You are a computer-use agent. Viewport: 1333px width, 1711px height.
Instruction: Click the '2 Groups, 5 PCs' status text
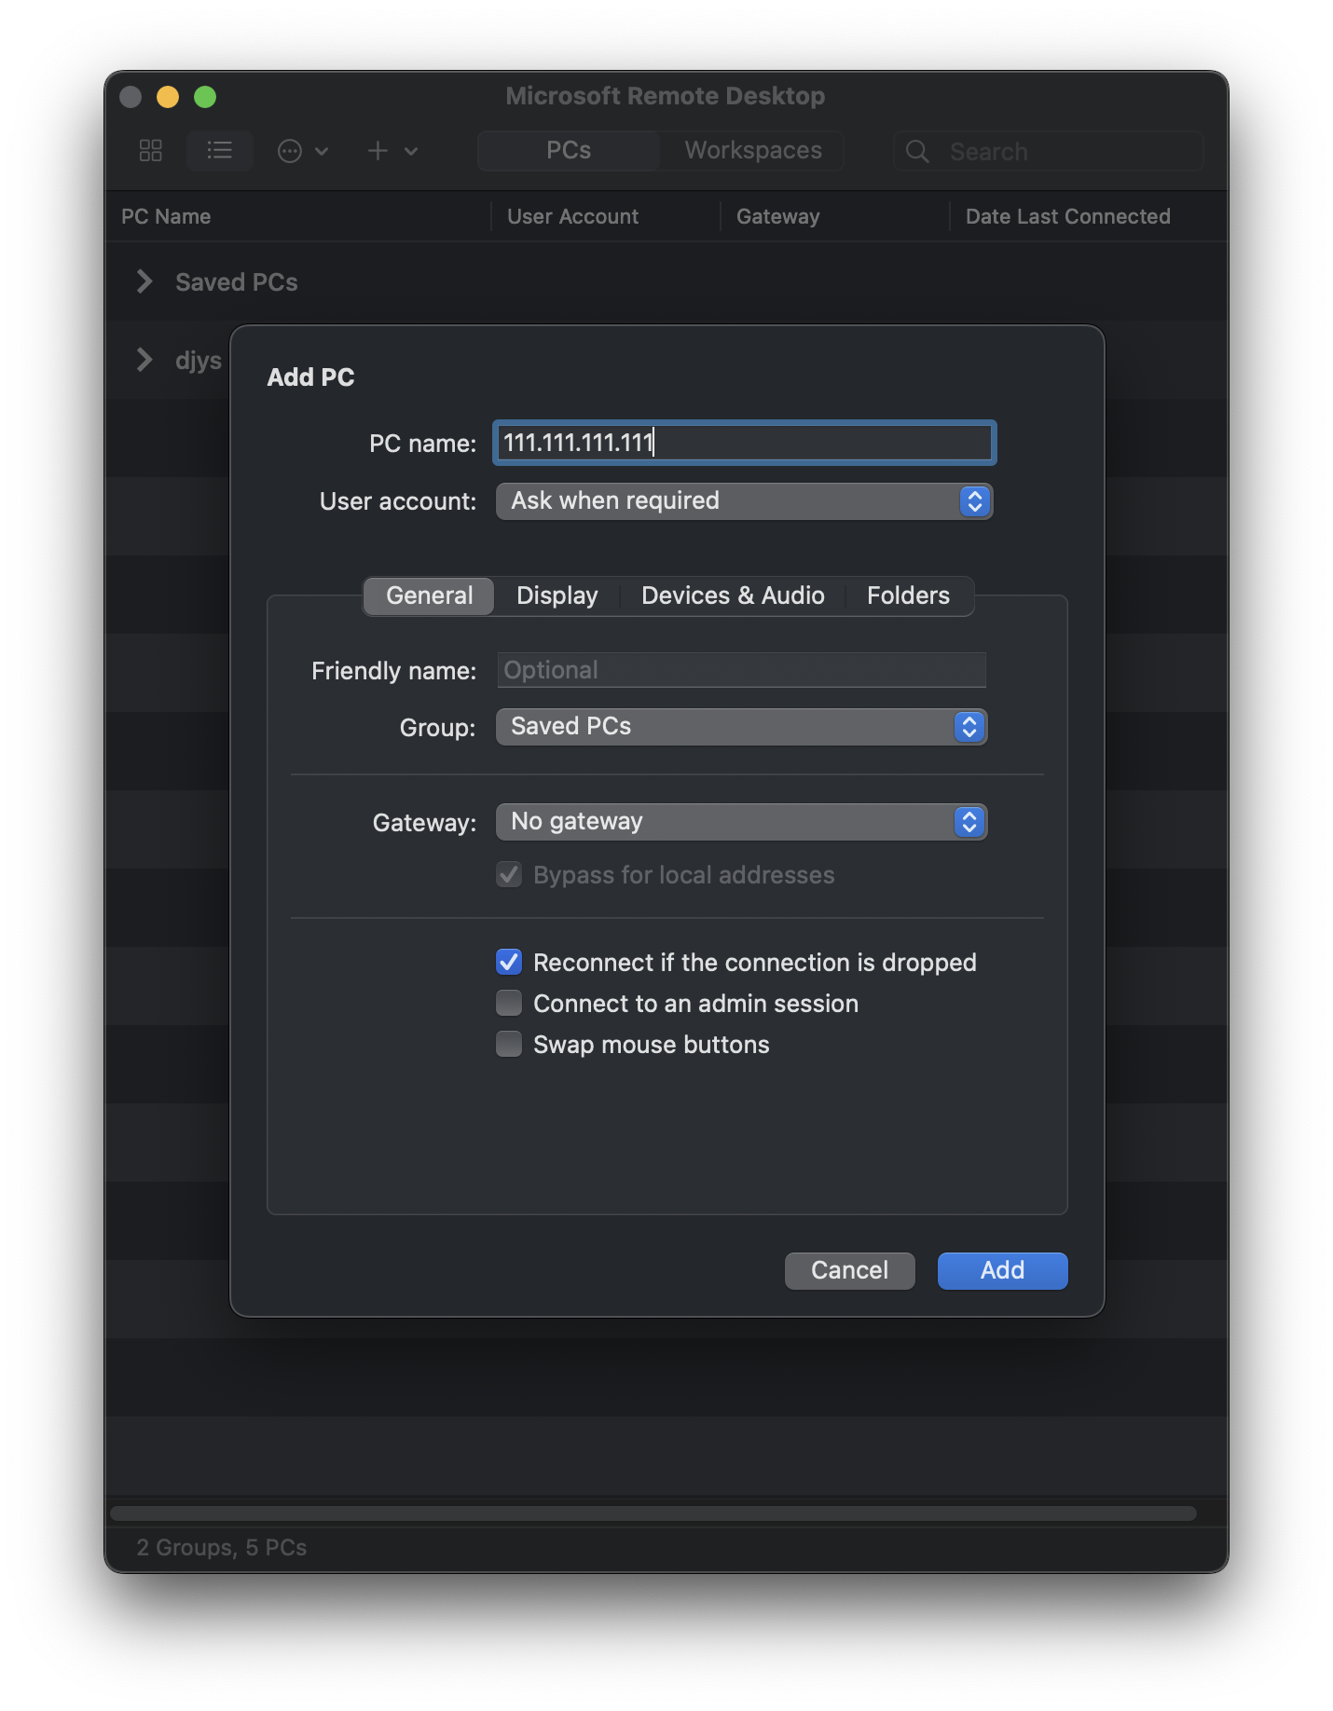(222, 1547)
